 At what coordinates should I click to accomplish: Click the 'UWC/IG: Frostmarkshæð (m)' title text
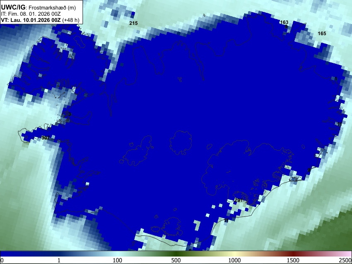coord(39,7)
